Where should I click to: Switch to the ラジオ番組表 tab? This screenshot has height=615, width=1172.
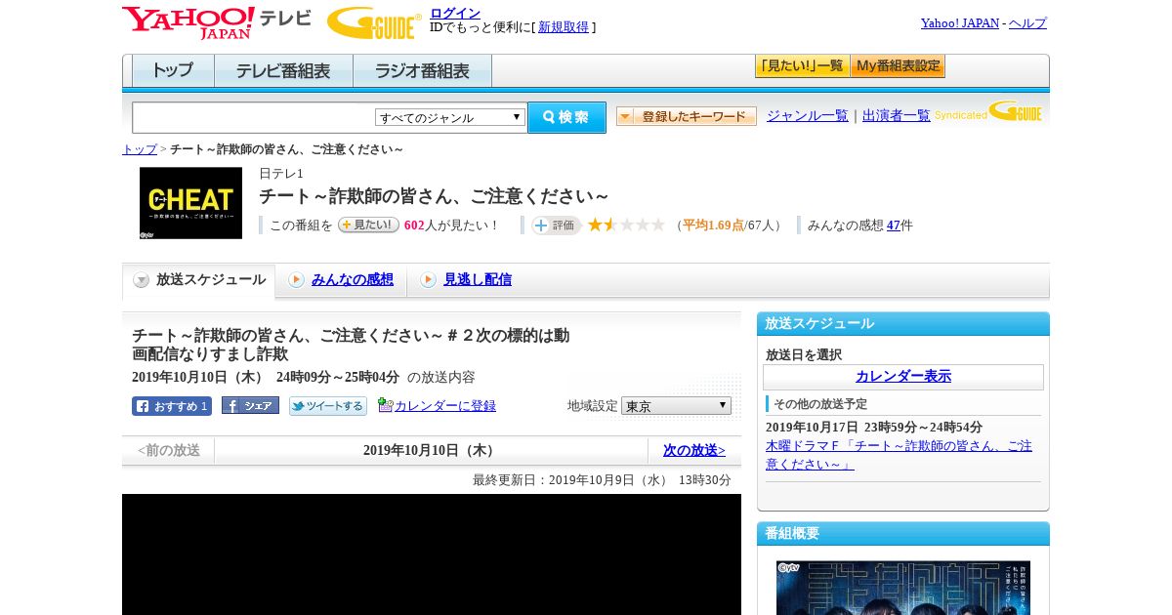[x=422, y=70]
